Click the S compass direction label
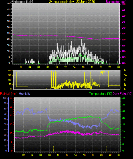133x159 pixels. point(125,80)
